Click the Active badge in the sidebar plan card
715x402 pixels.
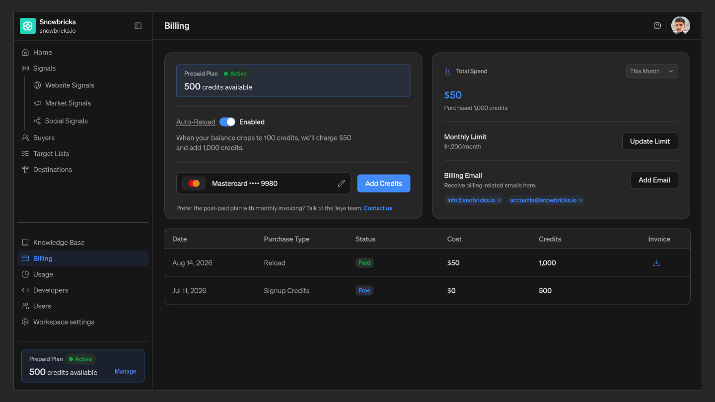tap(80, 359)
